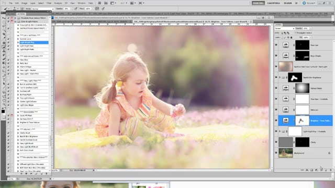This screenshot has height=188, width=335.
Task: Expand the Backlit Skin Brightener layer group
Action: (280, 77)
